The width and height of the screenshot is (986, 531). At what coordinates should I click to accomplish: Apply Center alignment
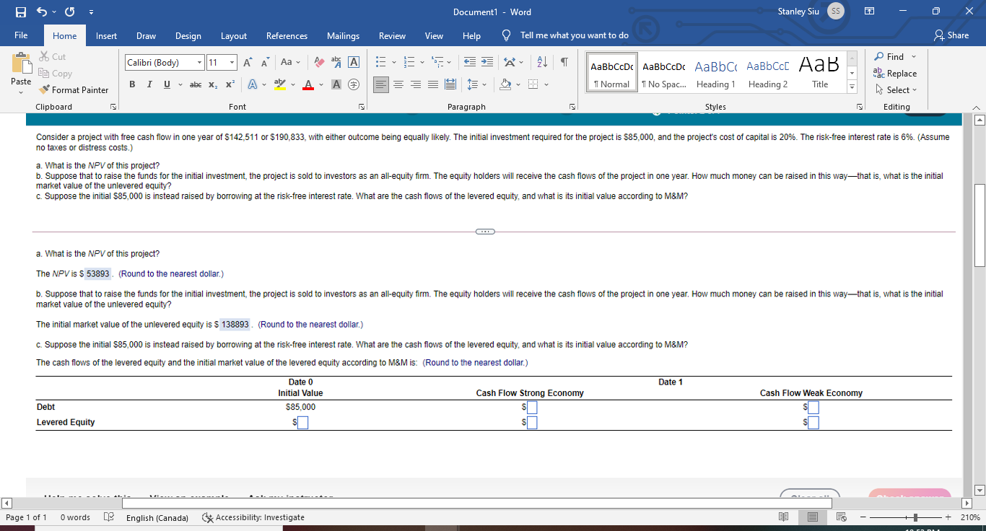click(398, 85)
